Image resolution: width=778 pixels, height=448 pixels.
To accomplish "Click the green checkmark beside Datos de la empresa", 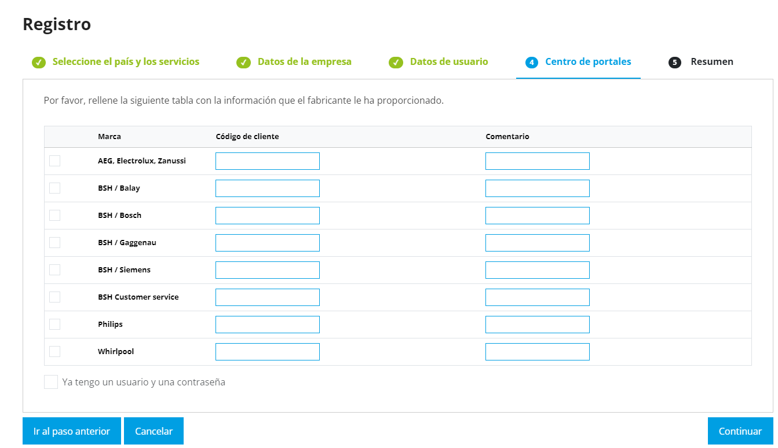I will point(244,63).
